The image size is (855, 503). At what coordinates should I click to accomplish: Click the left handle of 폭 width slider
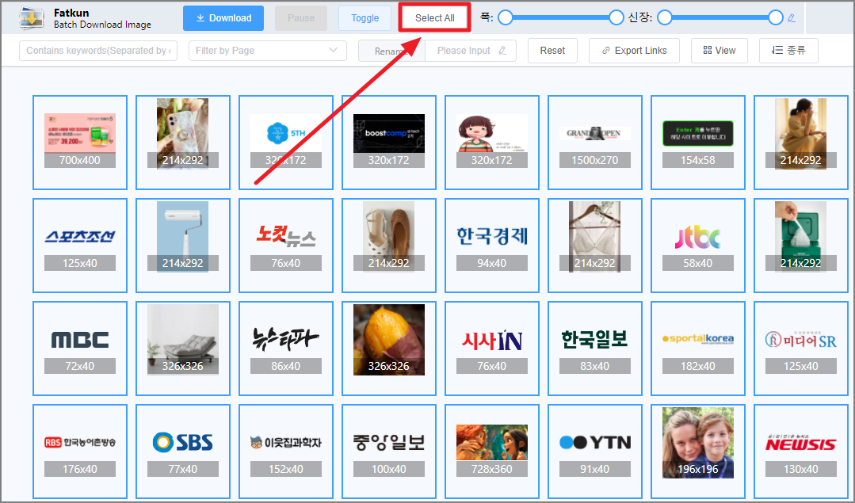(x=506, y=18)
